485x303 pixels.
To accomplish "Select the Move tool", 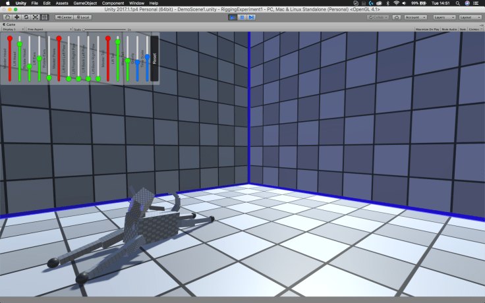I will coord(16,16).
